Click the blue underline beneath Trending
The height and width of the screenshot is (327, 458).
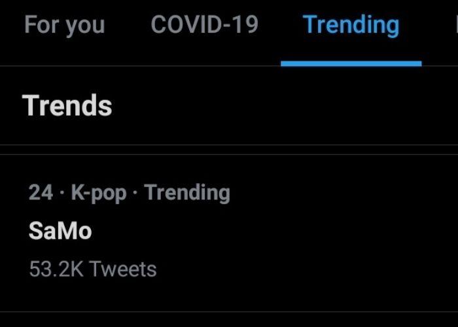point(351,63)
